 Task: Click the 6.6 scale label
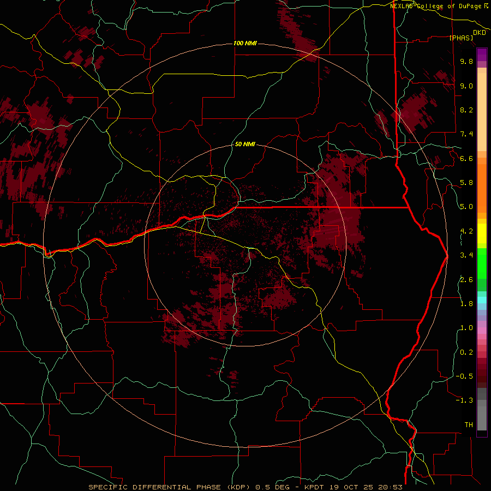point(466,158)
